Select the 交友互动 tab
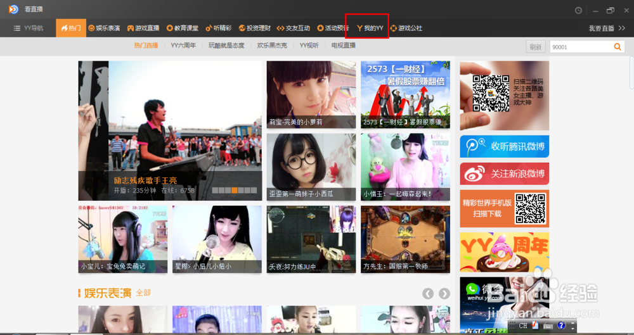 point(294,28)
